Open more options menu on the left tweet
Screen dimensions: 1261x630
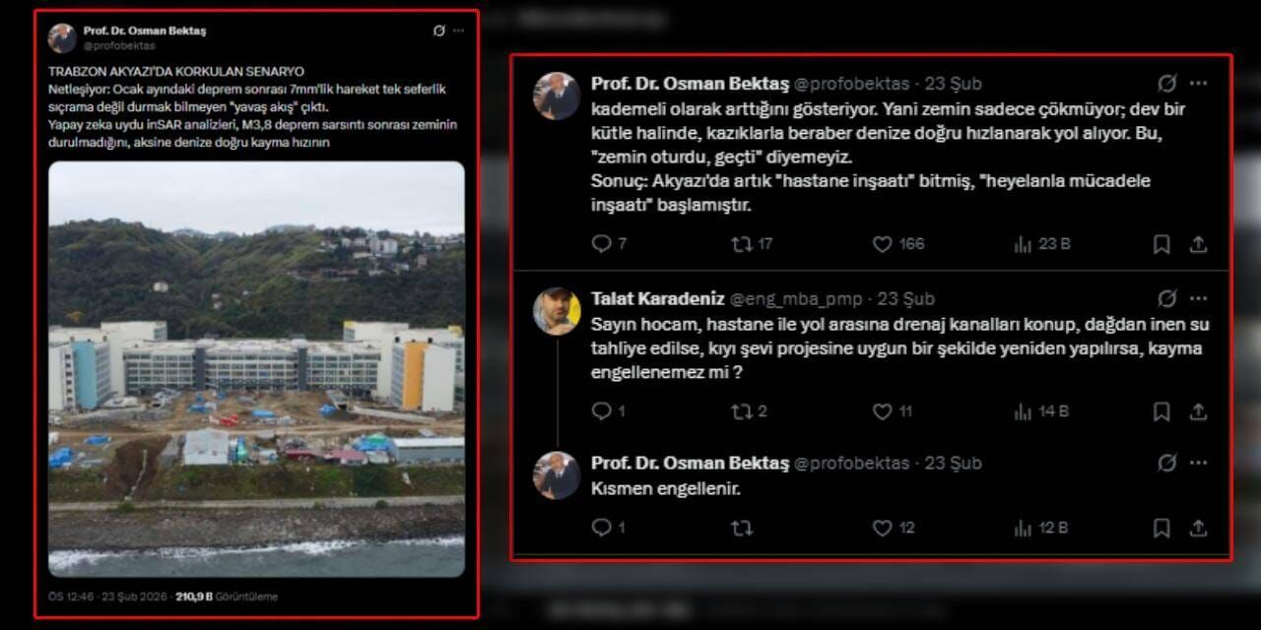(x=459, y=31)
